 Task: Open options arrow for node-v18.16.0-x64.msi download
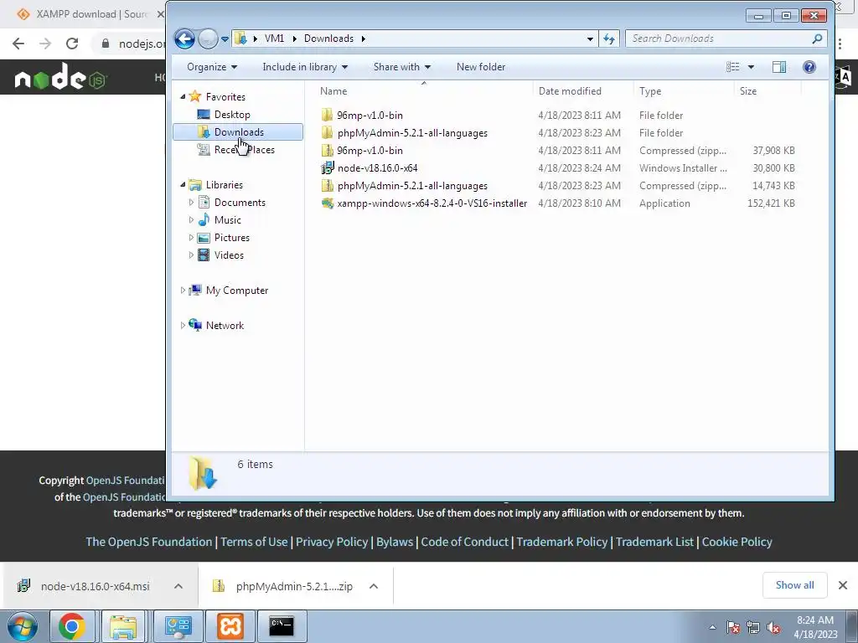pyautogui.click(x=178, y=586)
